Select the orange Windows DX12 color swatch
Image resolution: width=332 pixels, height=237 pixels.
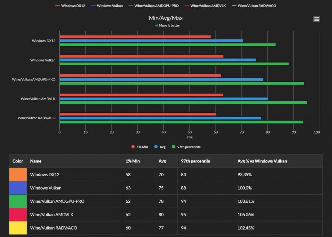18,175
